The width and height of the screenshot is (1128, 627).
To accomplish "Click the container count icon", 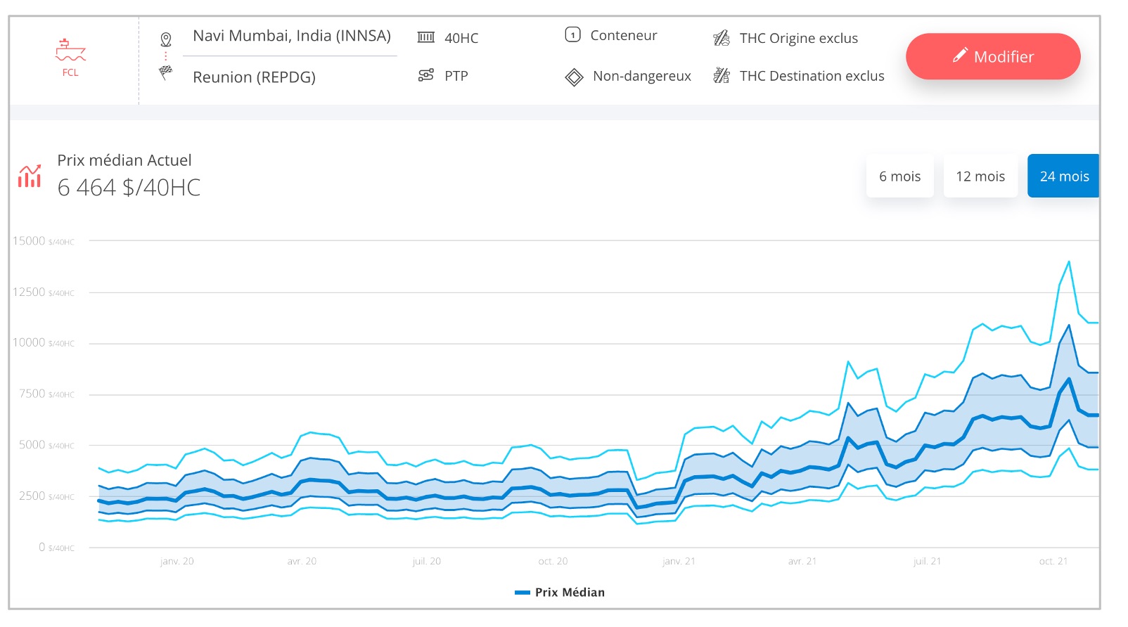I will (573, 34).
